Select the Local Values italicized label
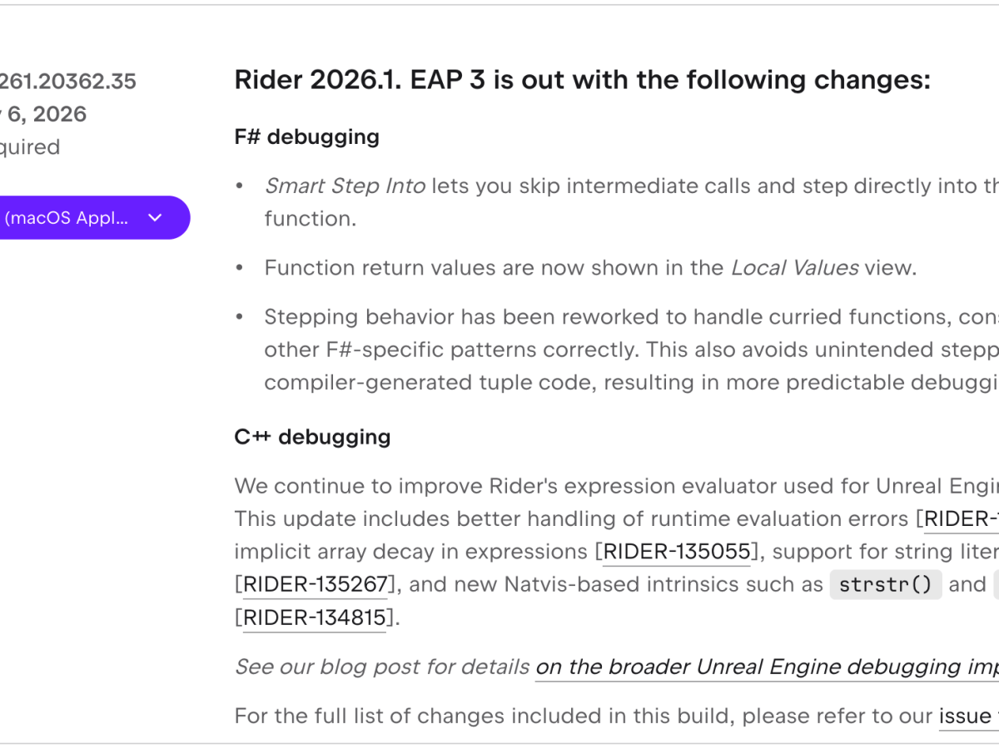This screenshot has height=749, width=999. pyautogui.click(x=793, y=267)
